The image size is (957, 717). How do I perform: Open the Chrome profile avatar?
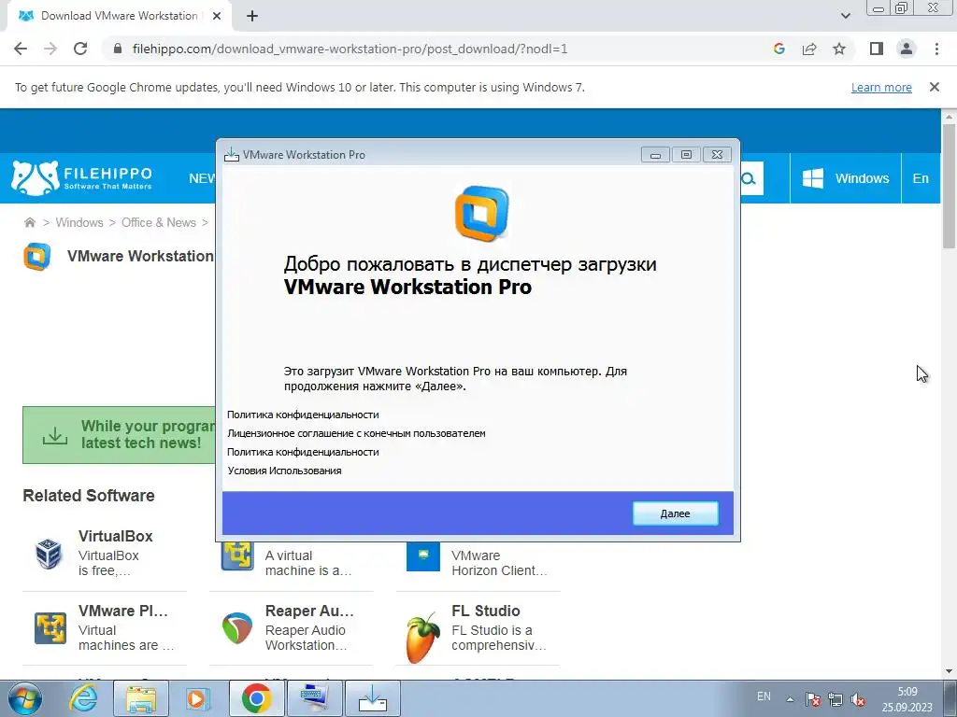907,49
